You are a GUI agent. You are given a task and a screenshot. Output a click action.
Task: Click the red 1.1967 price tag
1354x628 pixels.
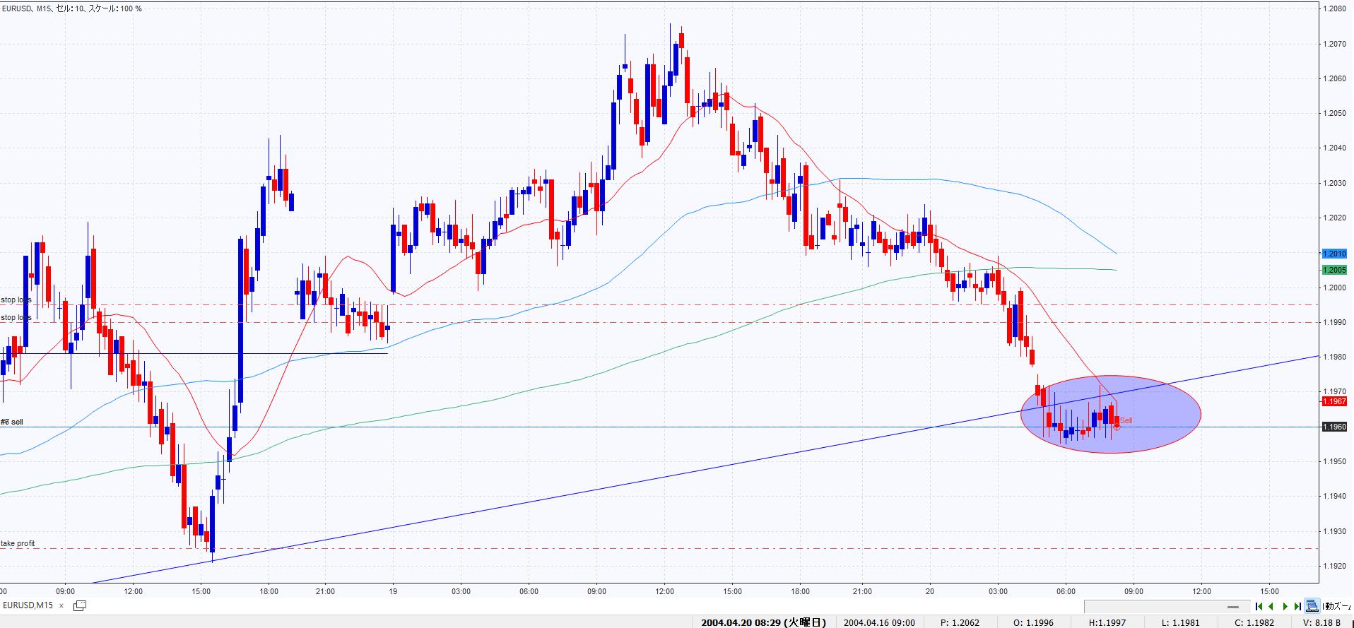coord(1334,401)
